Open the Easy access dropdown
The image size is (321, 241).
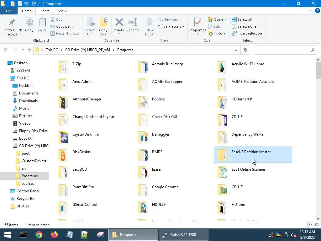point(171,26)
